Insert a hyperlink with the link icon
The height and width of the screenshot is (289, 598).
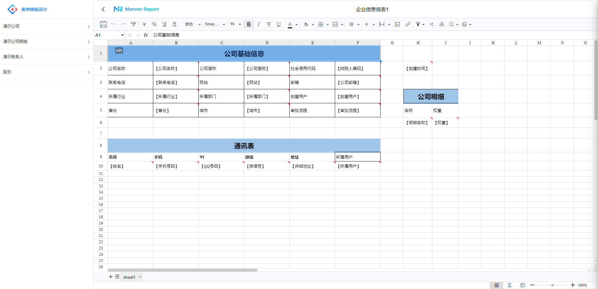tap(408, 24)
